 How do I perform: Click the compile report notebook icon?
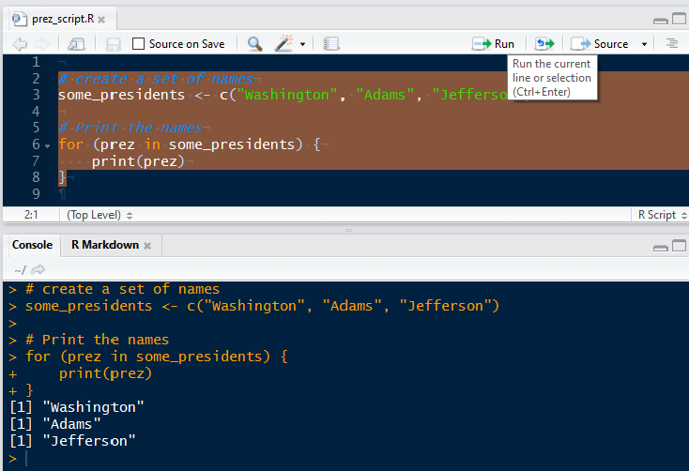pyautogui.click(x=331, y=44)
